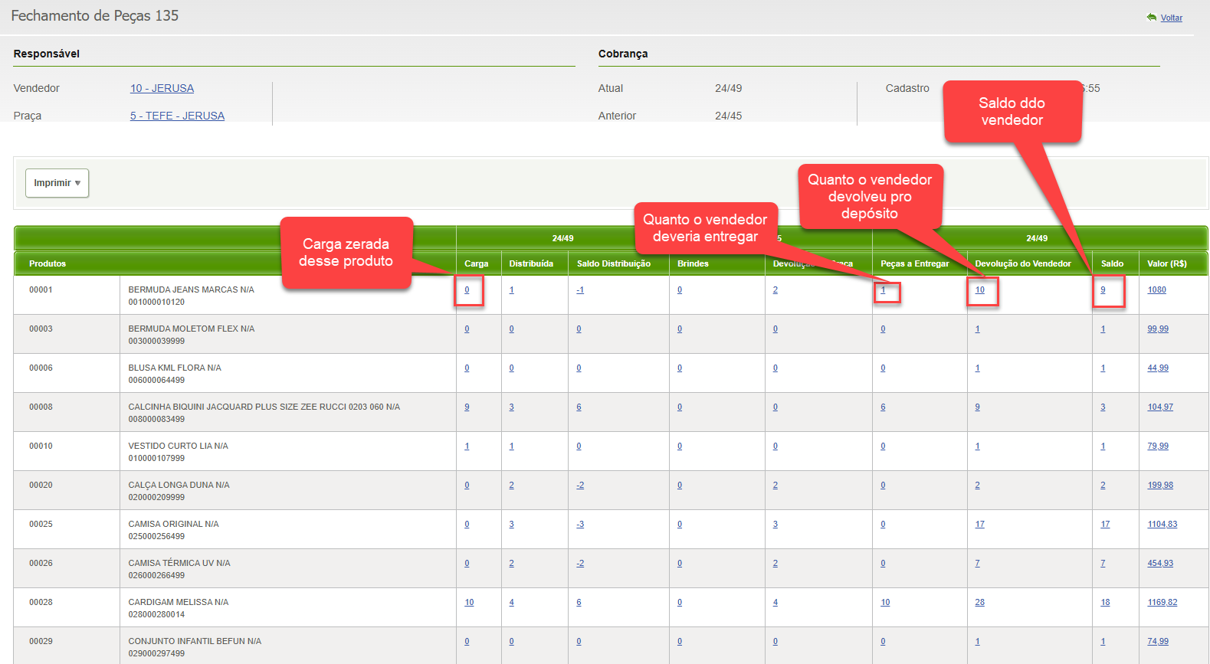Select product name CARDIGAM MELISSA N/A
This screenshot has width=1210, height=664.
click(x=179, y=602)
